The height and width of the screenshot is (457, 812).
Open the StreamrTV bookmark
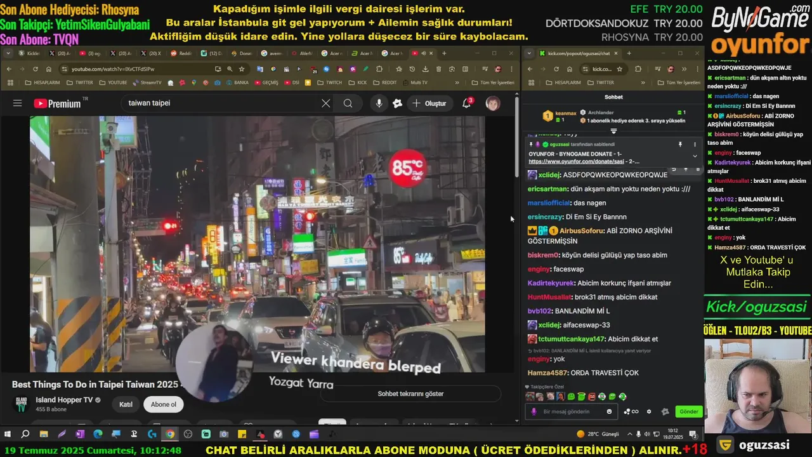click(x=147, y=83)
